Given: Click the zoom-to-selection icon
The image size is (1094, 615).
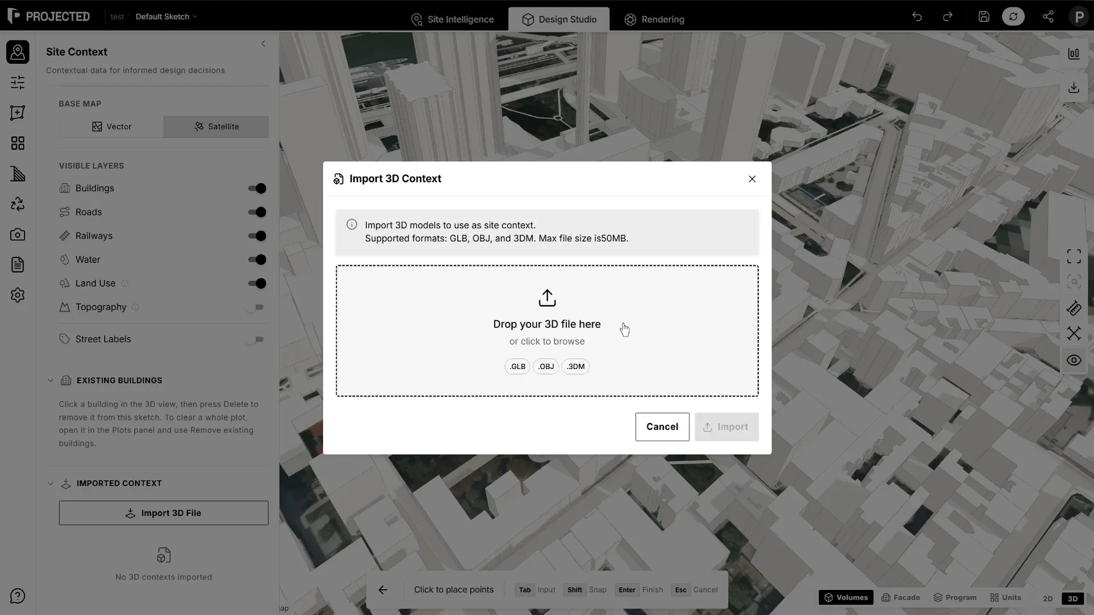Looking at the screenshot, I should pos(1074,281).
